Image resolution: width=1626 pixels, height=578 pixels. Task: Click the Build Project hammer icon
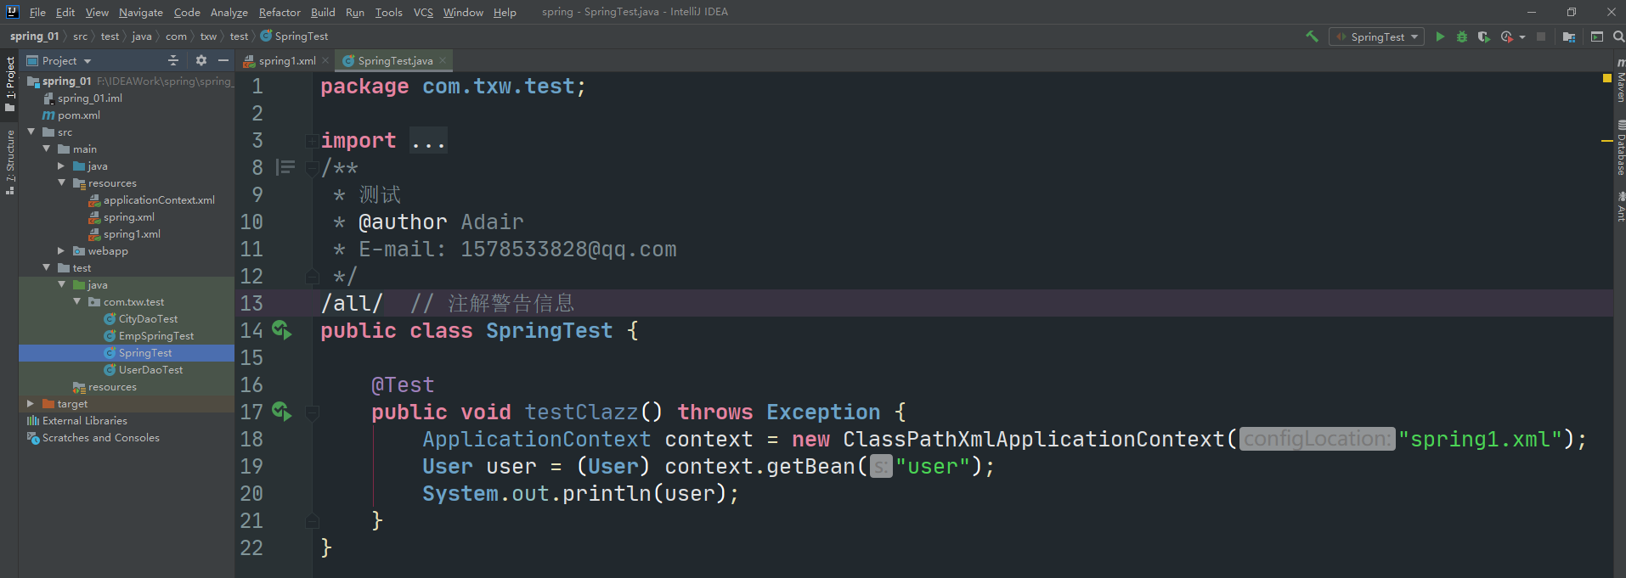tap(1313, 36)
